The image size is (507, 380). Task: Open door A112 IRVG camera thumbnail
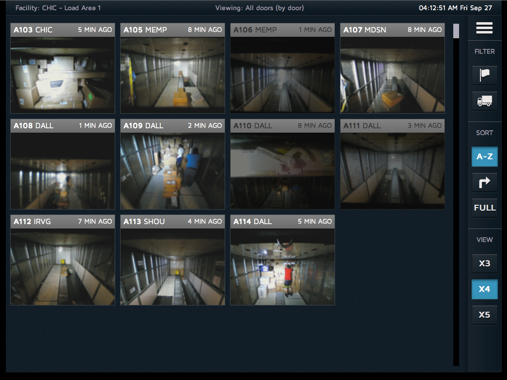click(63, 267)
